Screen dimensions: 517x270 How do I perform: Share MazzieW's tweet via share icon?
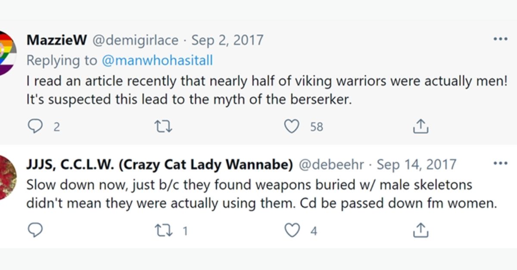click(420, 126)
